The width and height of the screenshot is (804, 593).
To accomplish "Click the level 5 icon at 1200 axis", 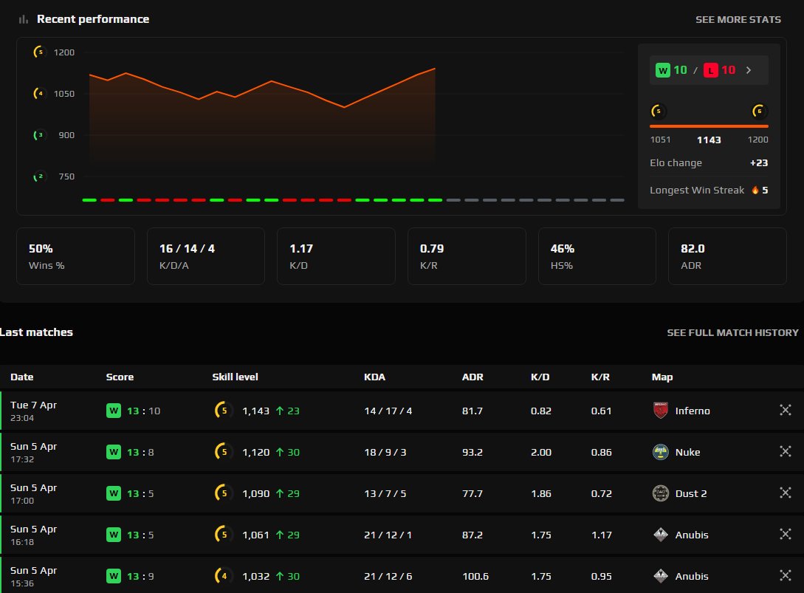I will point(39,52).
